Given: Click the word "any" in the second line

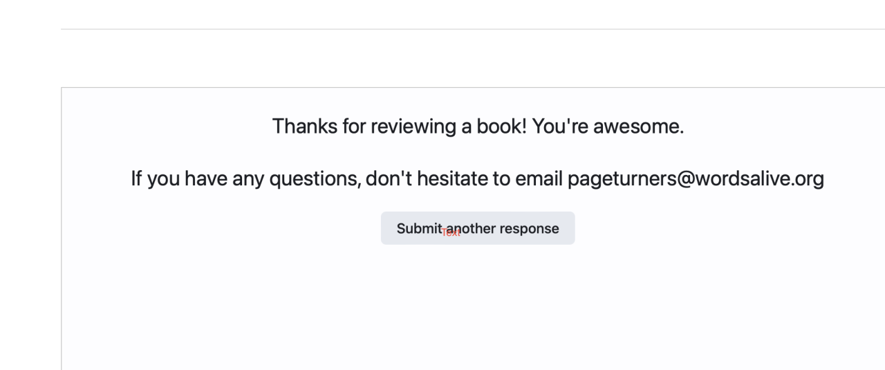Looking at the screenshot, I should pyautogui.click(x=248, y=179).
